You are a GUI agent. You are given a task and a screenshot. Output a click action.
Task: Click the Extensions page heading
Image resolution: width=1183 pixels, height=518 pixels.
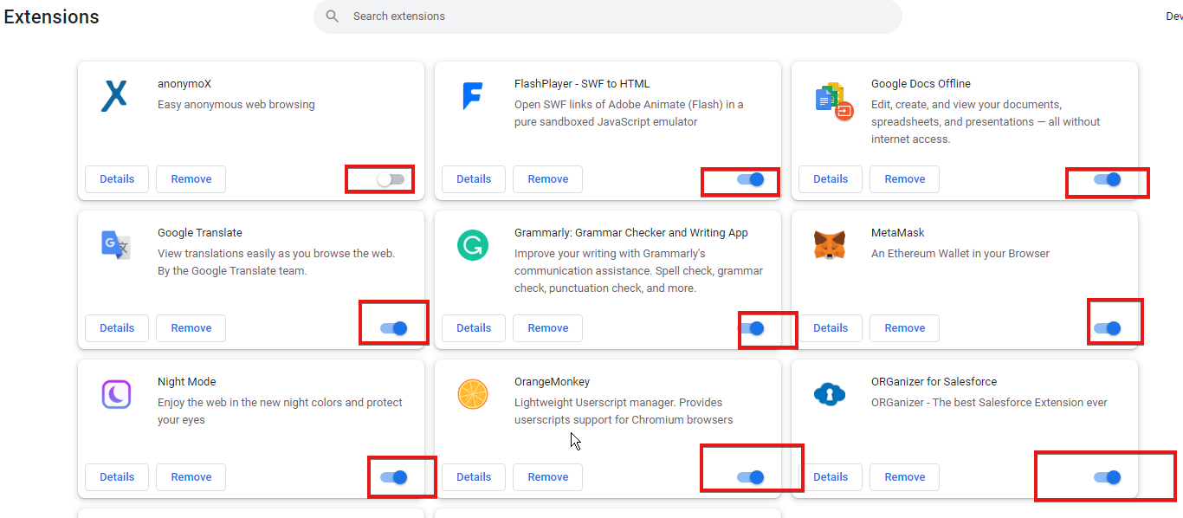52,16
